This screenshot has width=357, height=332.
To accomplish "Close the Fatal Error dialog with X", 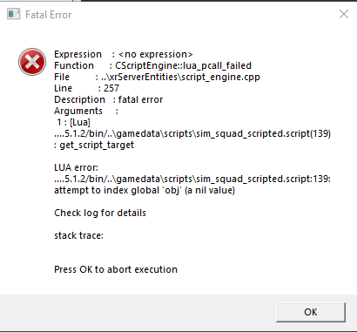I will [344, 14].
